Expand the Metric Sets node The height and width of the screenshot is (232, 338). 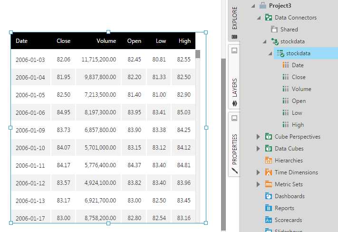[x=259, y=184]
